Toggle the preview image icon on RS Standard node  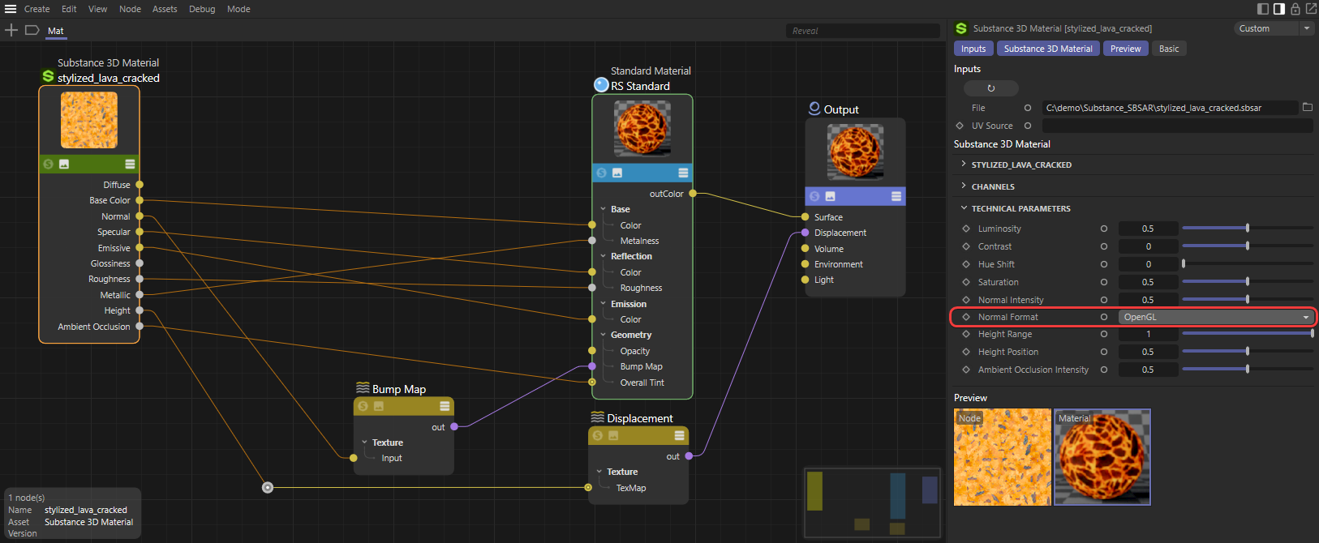(x=617, y=173)
